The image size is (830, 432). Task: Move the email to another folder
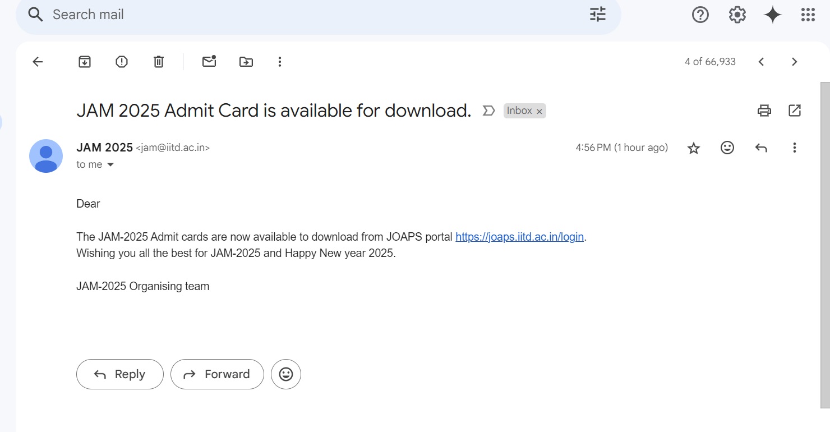point(246,61)
